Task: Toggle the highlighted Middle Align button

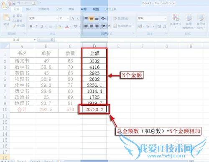Action: (x=91, y=18)
